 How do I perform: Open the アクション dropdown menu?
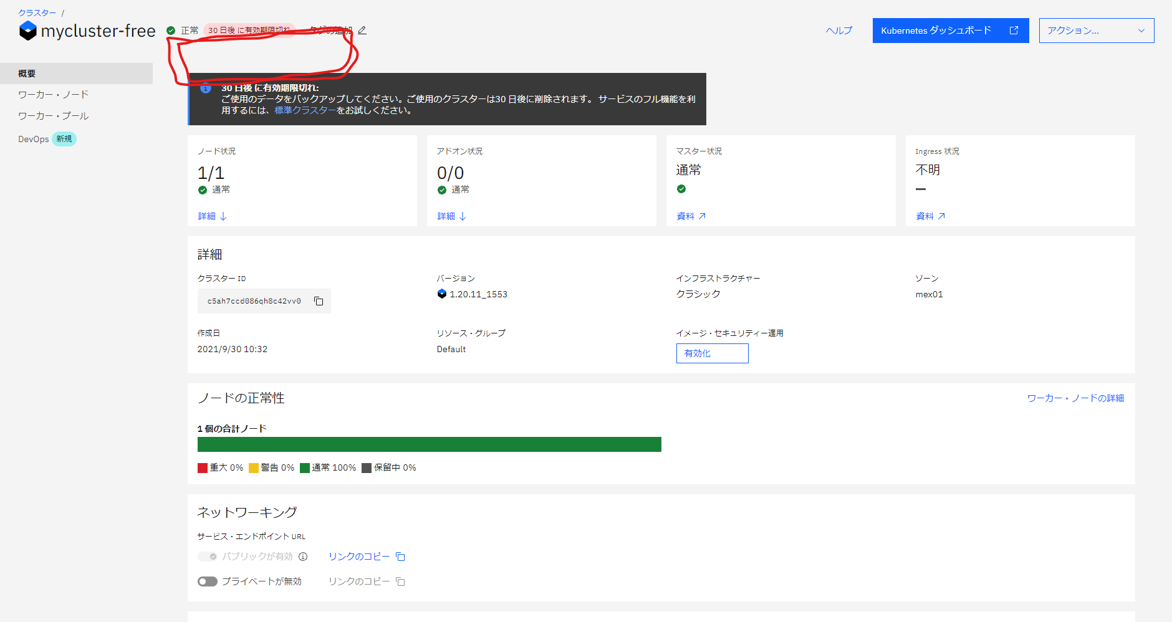pos(1096,31)
